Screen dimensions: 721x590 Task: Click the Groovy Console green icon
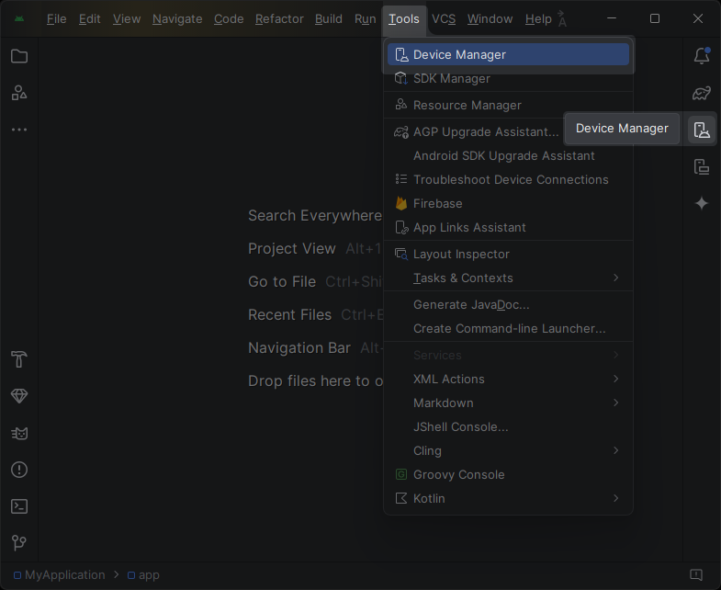pos(401,474)
